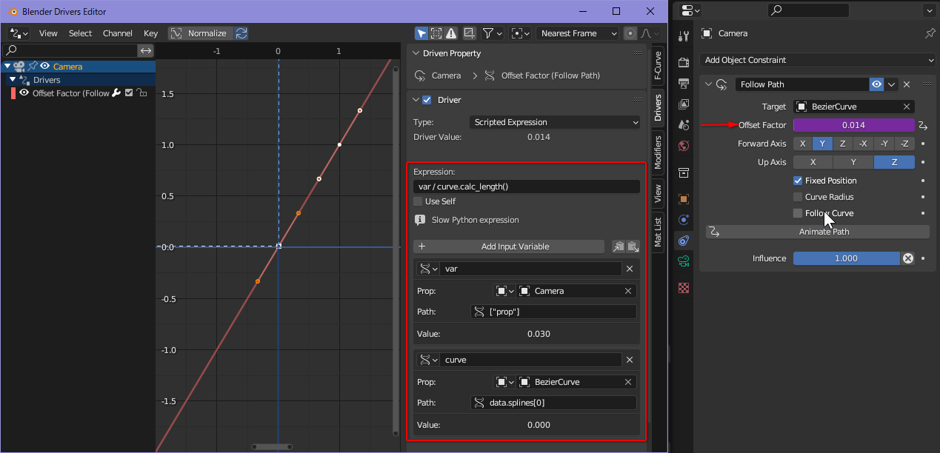The image size is (940, 453).
Task: Toggle proportional editing button in header
Action: coord(630,33)
